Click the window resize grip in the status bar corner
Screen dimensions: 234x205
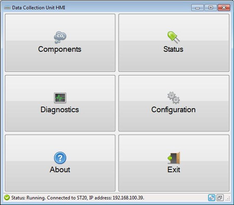tap(228, 199)
